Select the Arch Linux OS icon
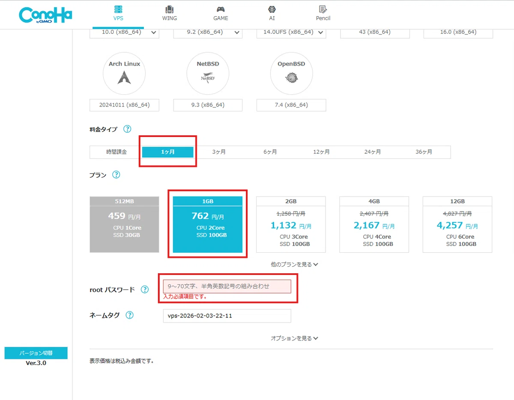 coord(124,73)
